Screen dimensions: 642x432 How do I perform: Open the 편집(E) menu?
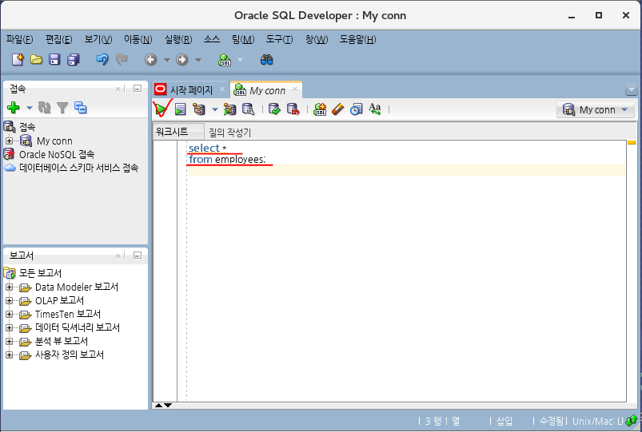click(58, 39)
